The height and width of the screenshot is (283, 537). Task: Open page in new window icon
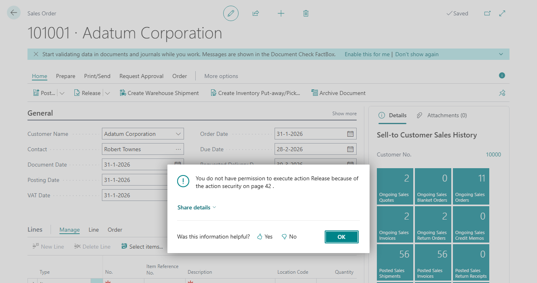click(x=487, y=13)
